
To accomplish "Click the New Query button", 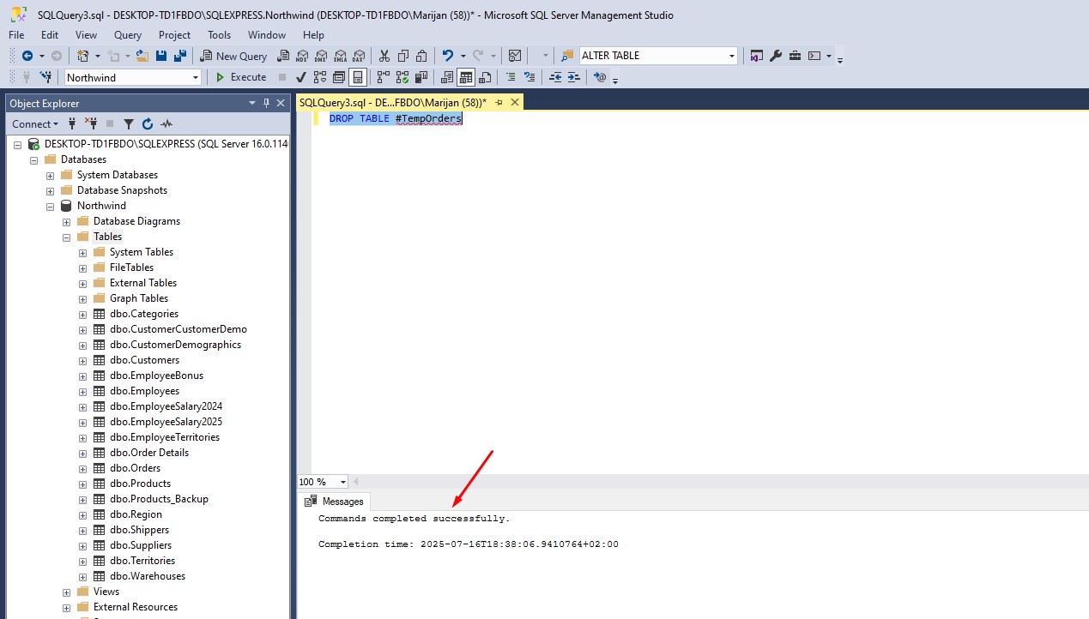I will [234, 56].
